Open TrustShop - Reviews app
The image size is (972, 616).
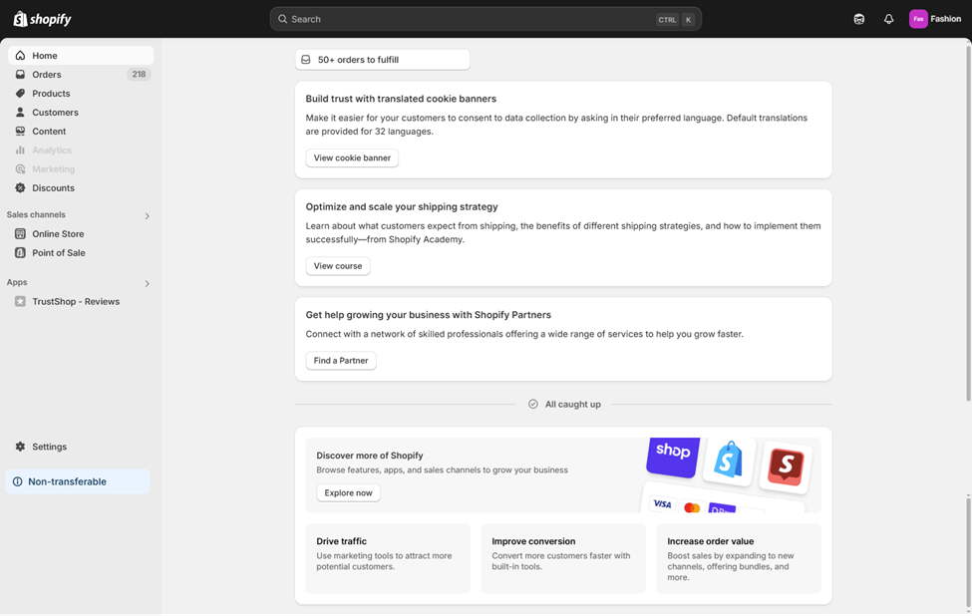[x=81, y=301]
